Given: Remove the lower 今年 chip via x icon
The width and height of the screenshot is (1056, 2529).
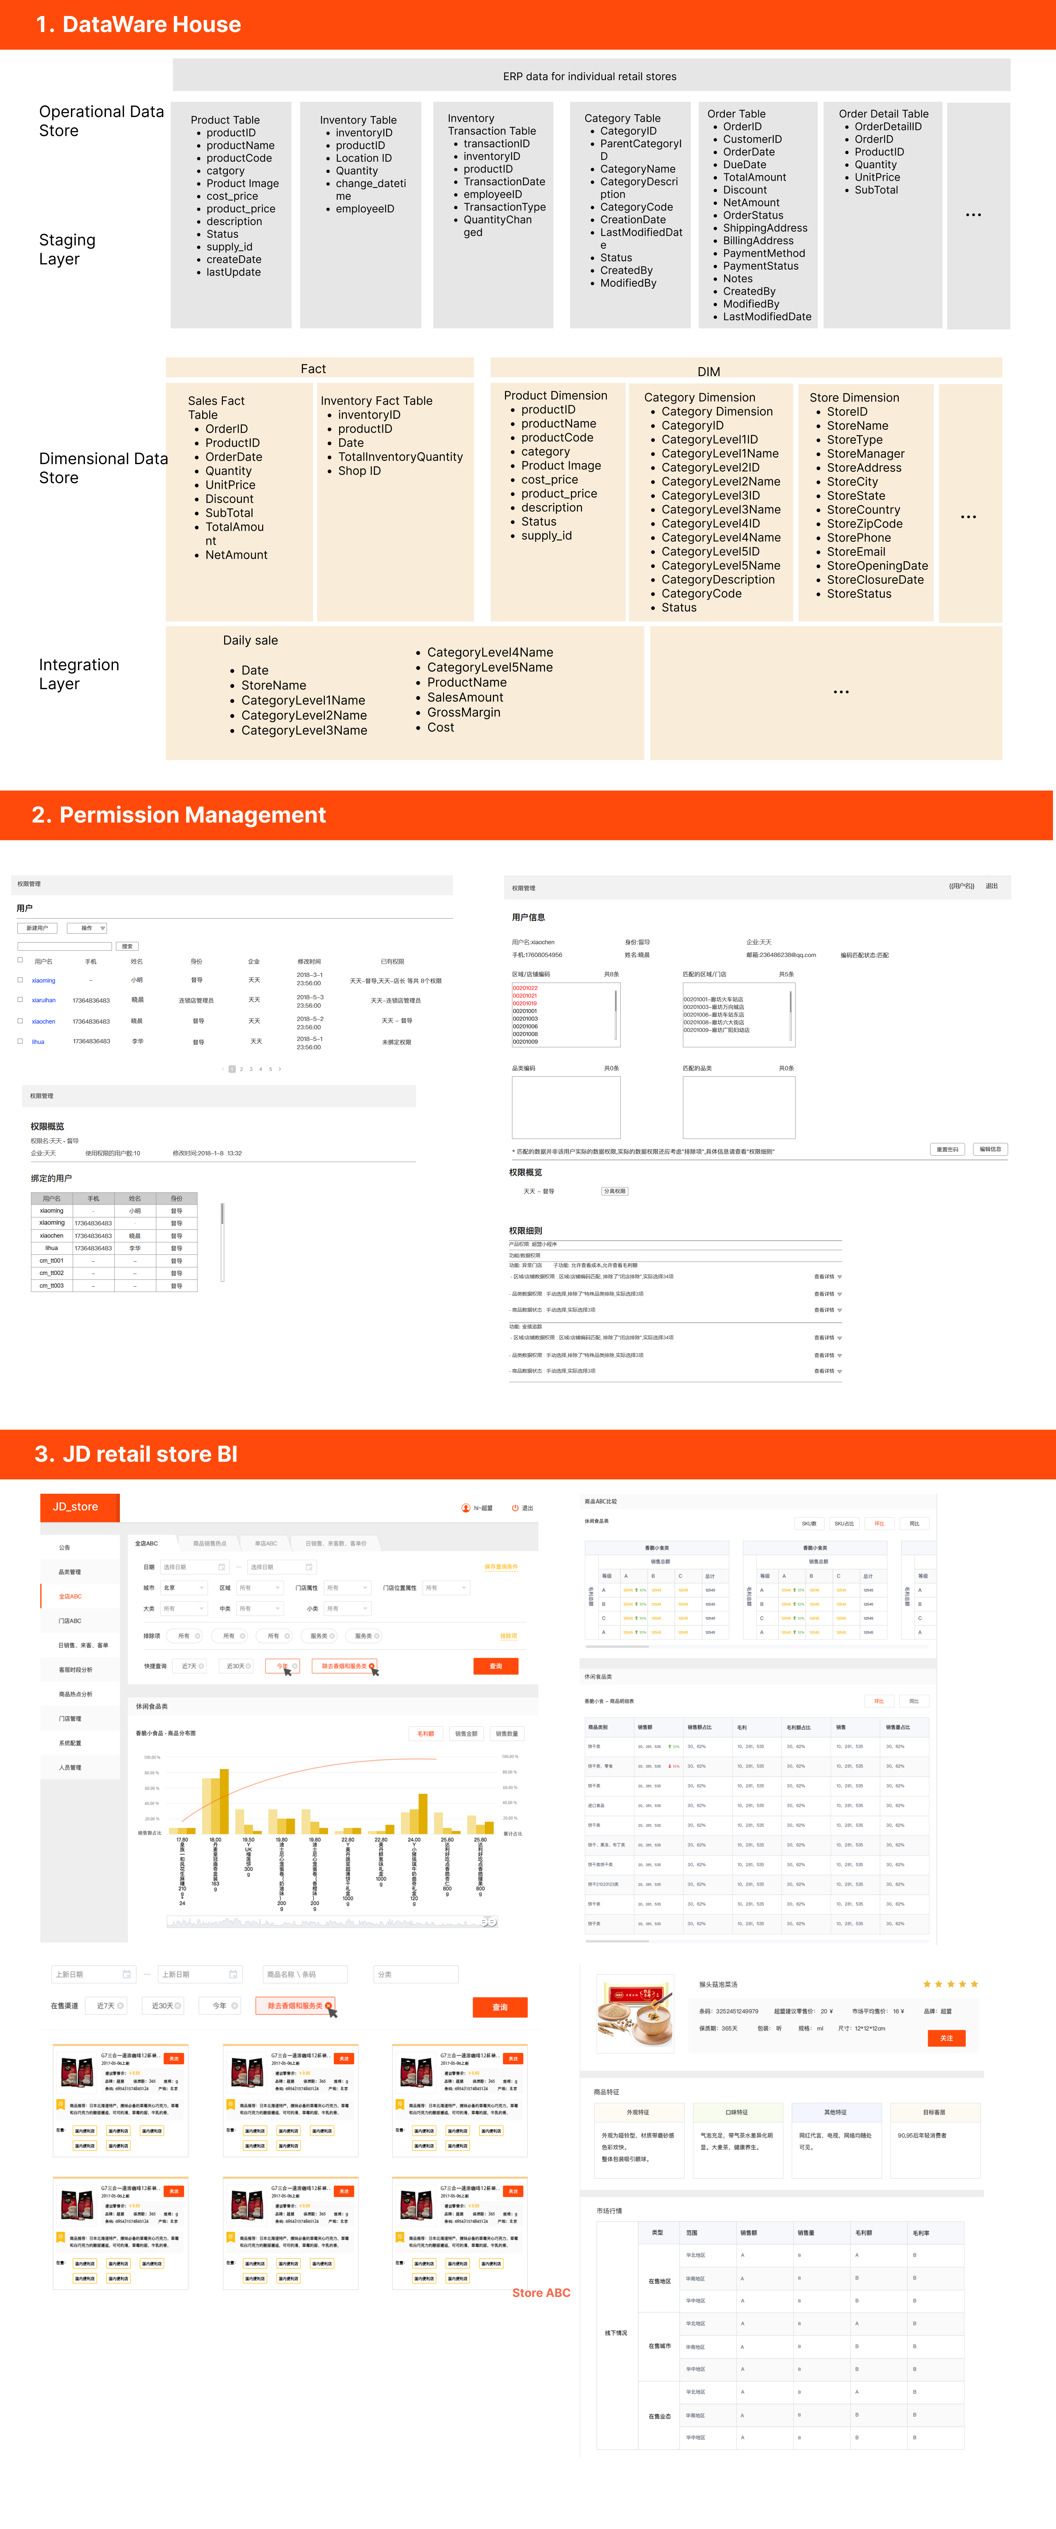Looking at the screenshot, I should [234, 2006].
